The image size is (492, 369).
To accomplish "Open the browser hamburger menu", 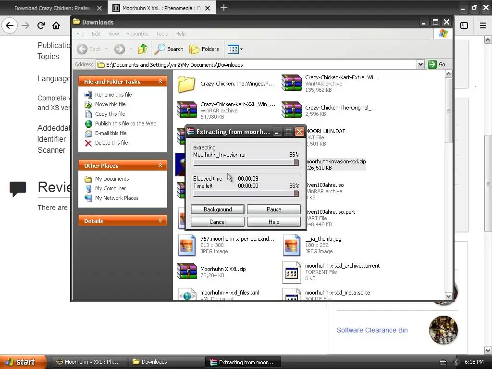I will point(483,26).
